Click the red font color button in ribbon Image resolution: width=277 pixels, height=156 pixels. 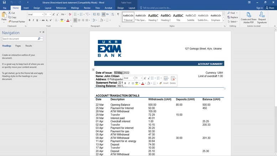[68, 20]
